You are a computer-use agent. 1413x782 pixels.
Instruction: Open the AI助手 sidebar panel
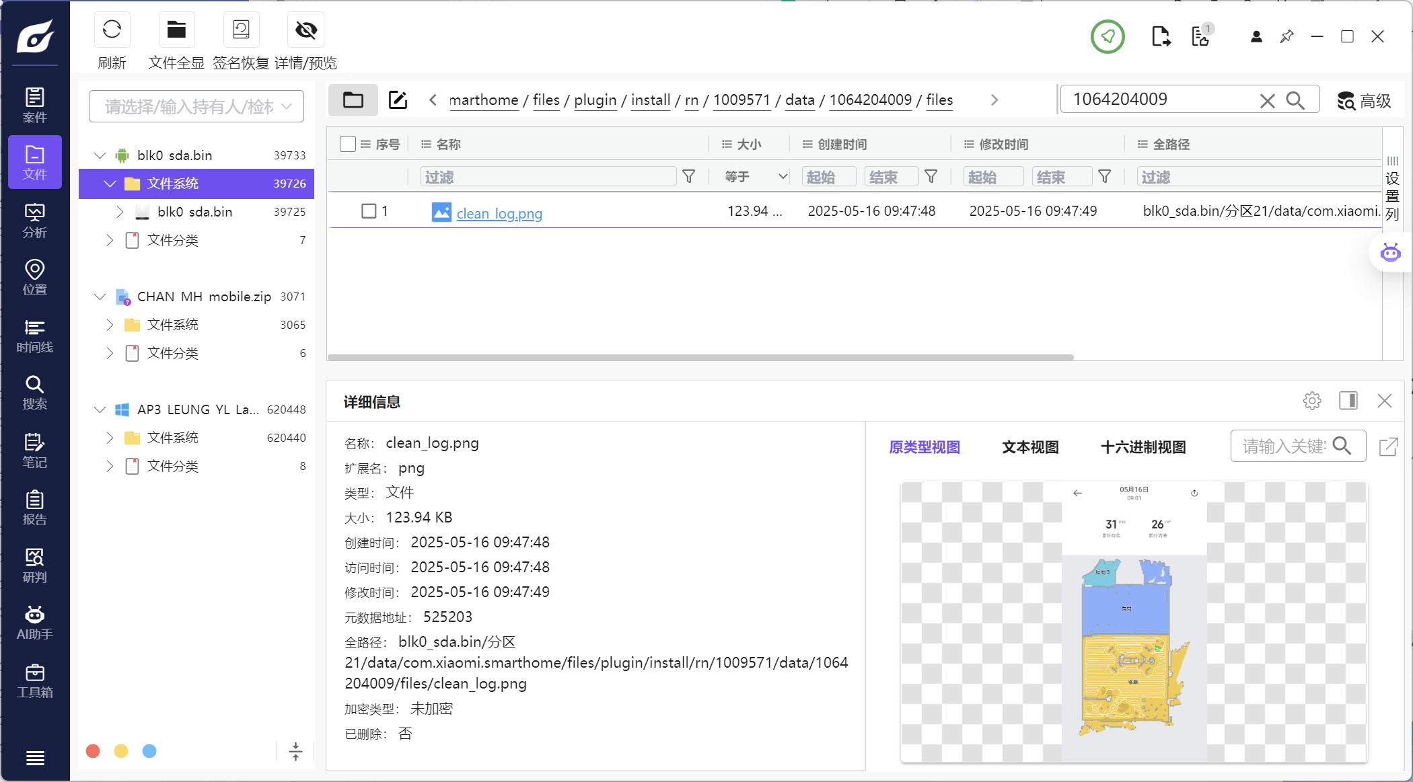point(34,623)
